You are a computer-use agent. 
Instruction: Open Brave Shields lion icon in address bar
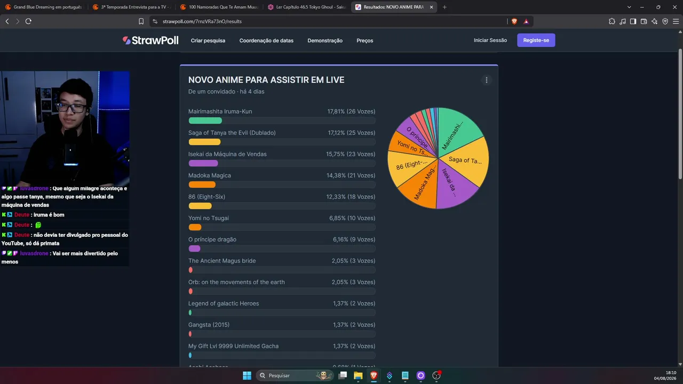click(514, 21)
